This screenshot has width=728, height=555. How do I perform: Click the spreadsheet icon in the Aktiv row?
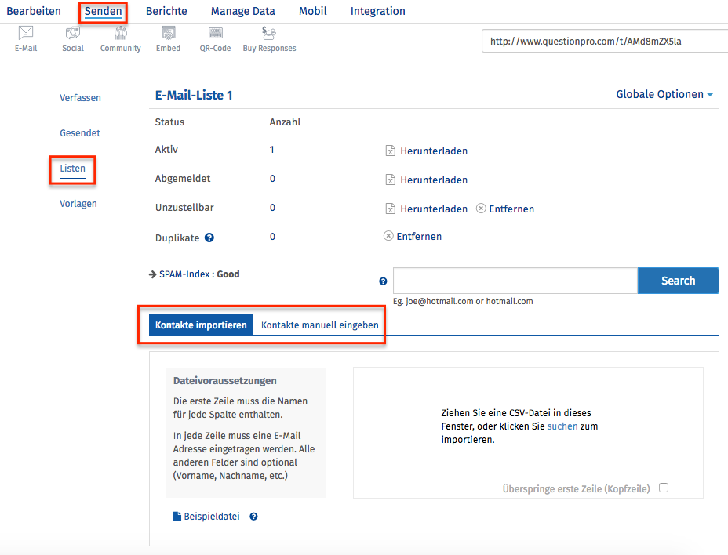coord(391,151)
